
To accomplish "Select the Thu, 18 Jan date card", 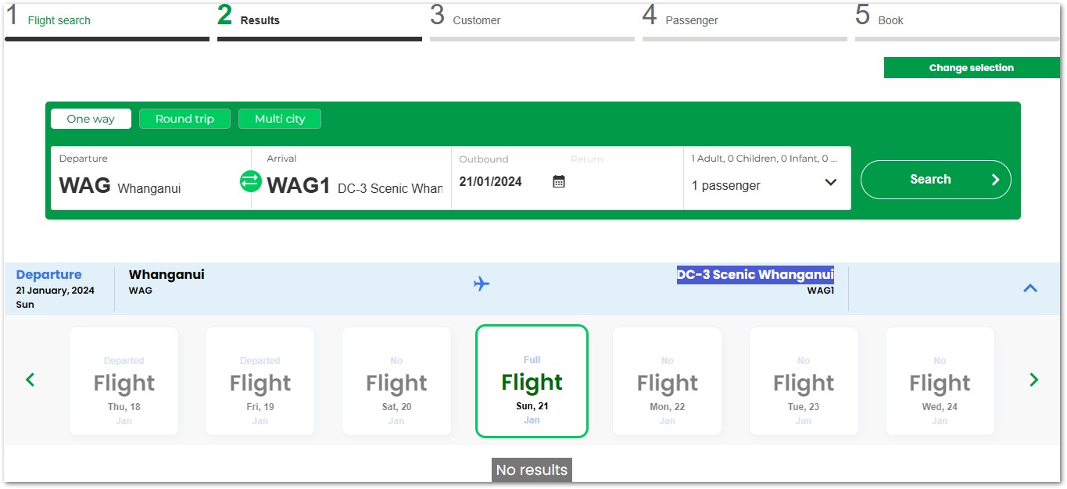I will [124, 381].
